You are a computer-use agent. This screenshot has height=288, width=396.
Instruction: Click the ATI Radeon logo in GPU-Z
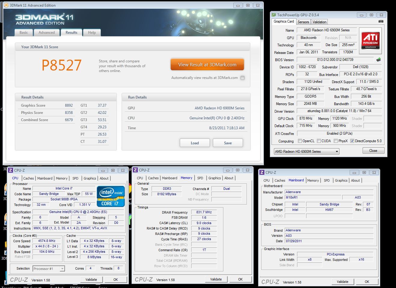(370, 41)
